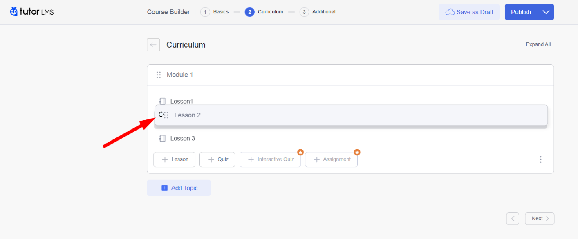Click the Tutor LMS owl logo

click(x=14, y=11)
